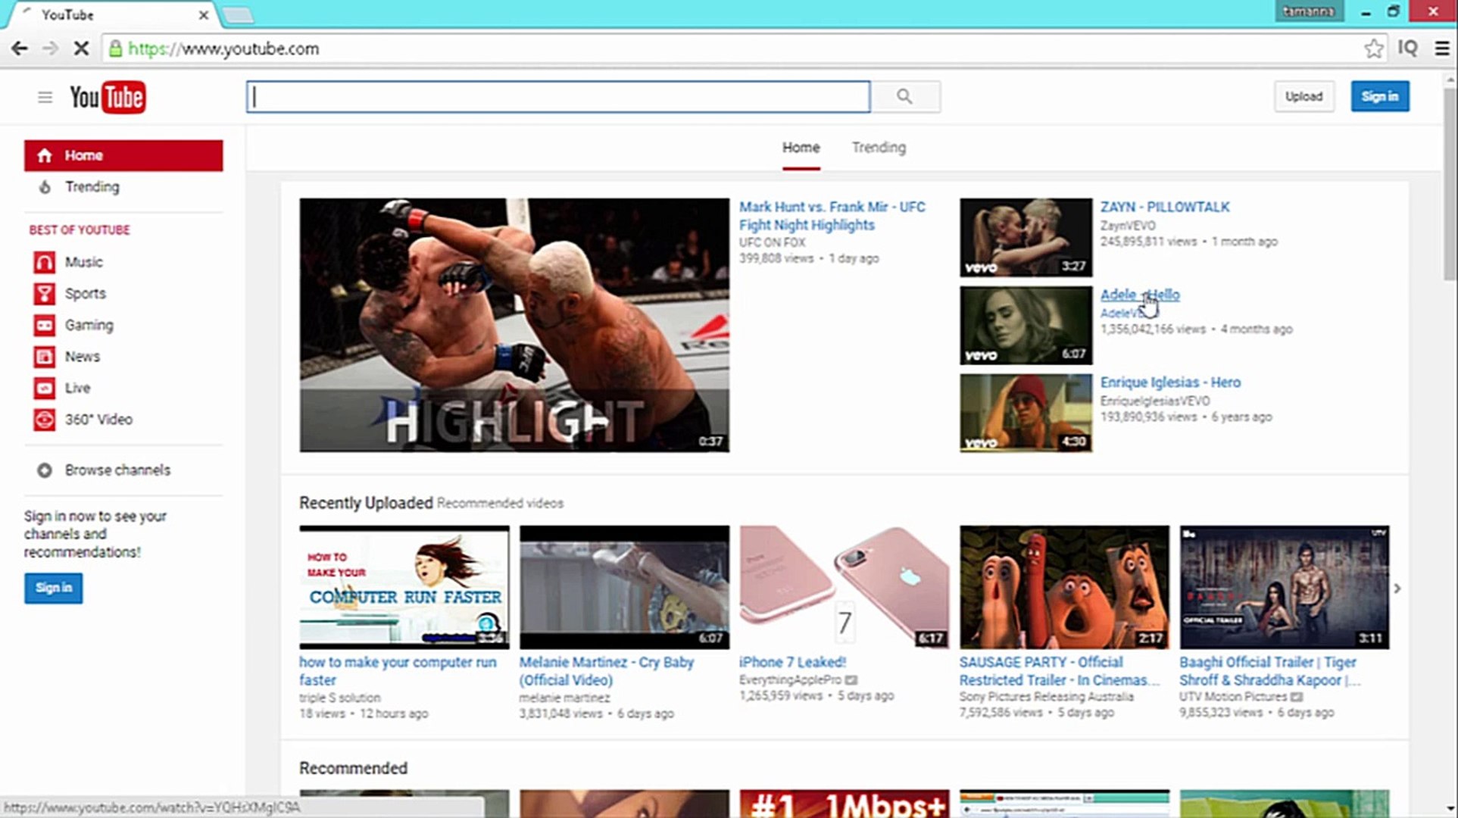
Task: Select the Music category icon
Action: tap(44, 261)
